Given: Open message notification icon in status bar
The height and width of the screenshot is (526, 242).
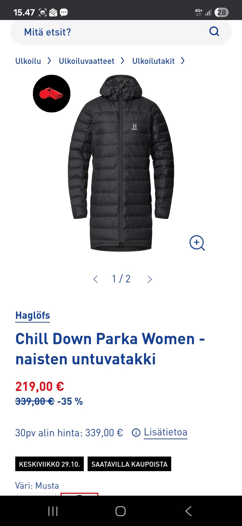Looking at the screenshot, I should tap(64, 12).
